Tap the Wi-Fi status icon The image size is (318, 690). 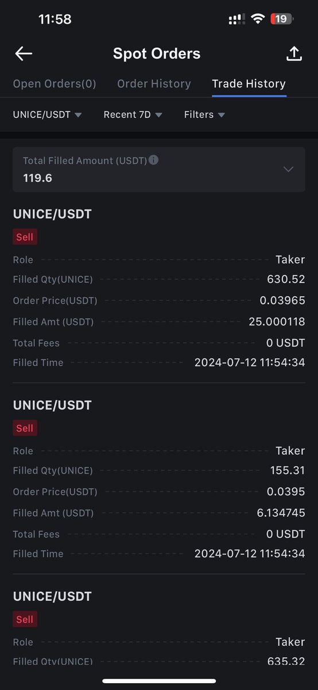[257, 20]
